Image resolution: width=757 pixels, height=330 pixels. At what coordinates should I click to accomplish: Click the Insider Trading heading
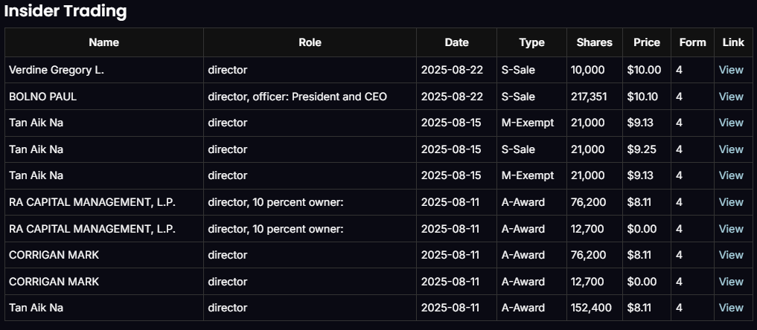66,11
